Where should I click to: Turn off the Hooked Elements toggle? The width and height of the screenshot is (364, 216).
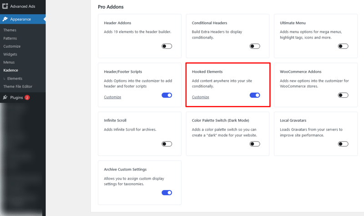(255, 95)
